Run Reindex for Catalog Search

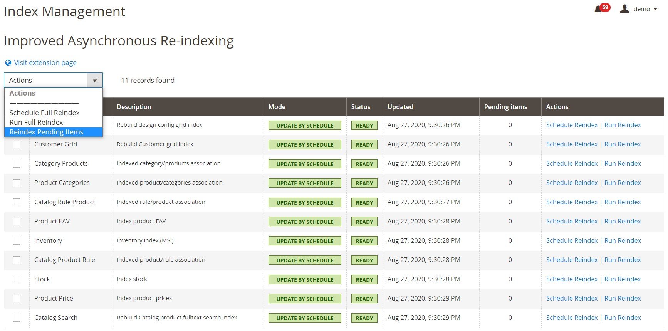[623, 318]
